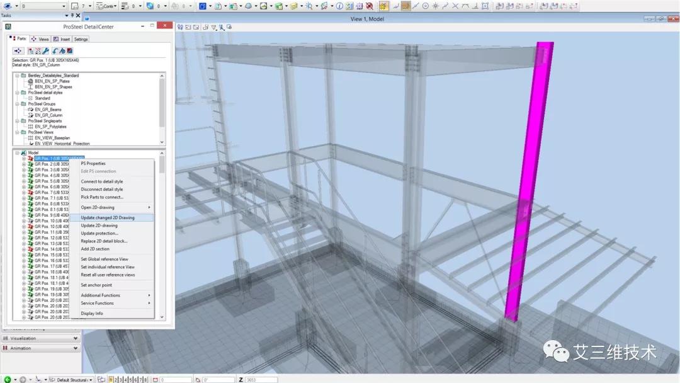Select GR Pos. 14 tree row

(x=52, y=249)
